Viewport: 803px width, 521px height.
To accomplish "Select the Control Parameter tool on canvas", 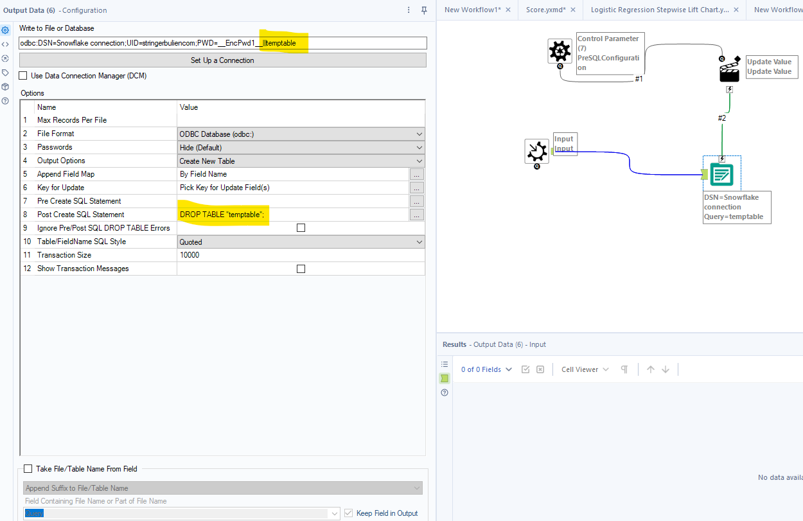I will coord(560,51).
